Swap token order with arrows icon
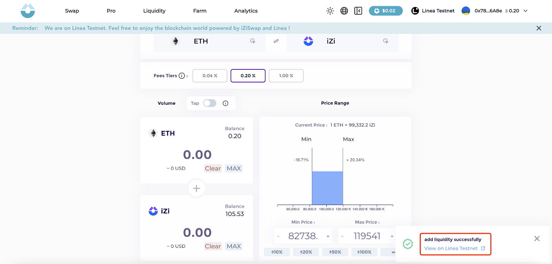This screenshot has width=552, height=264. coord(276,41)
